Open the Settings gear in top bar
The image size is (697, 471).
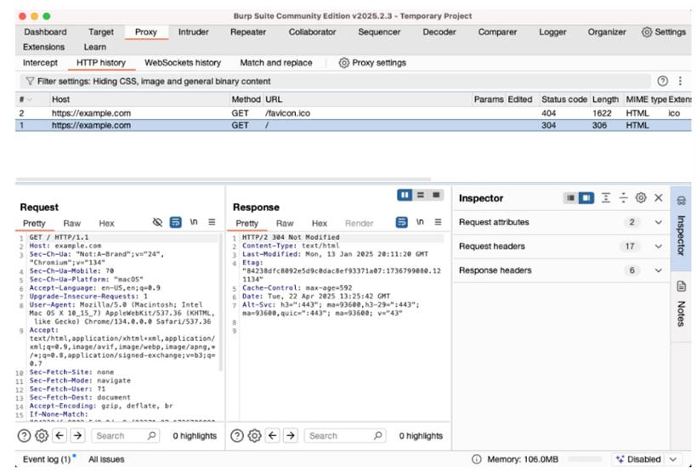pyautogui.click(x=664, y=32)
